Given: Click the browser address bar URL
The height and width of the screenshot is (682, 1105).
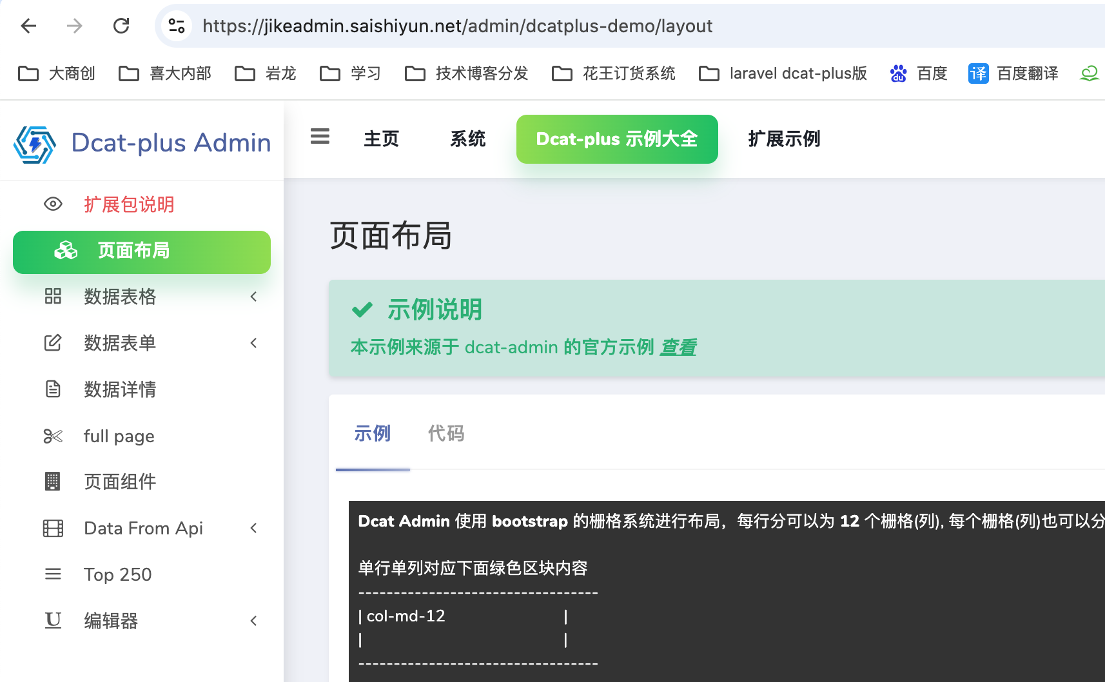Looking at the screenshot, I should click(x=457, y=26).
